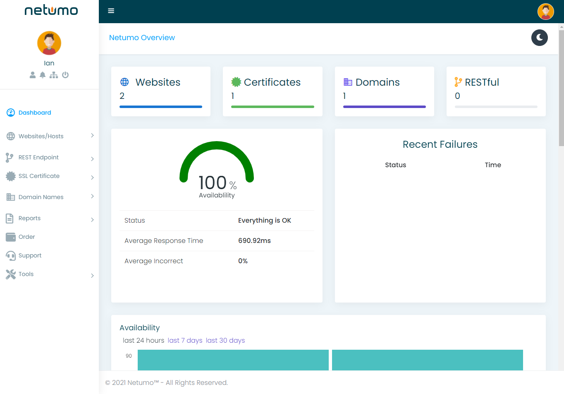This screenshot has height=394, width=564.
Task: Expand the REST Endpoint menu chevron
Action: (92, 159)
